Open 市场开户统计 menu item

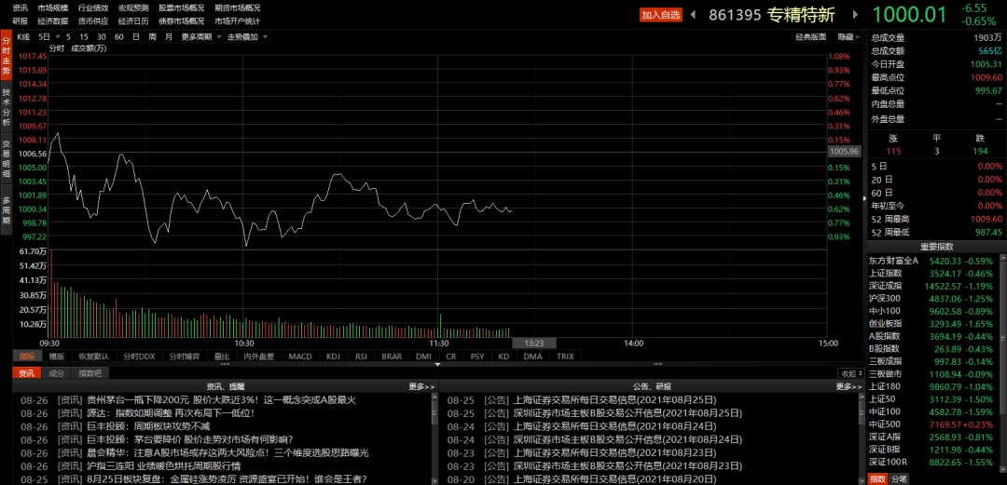[x=237, y=21]
